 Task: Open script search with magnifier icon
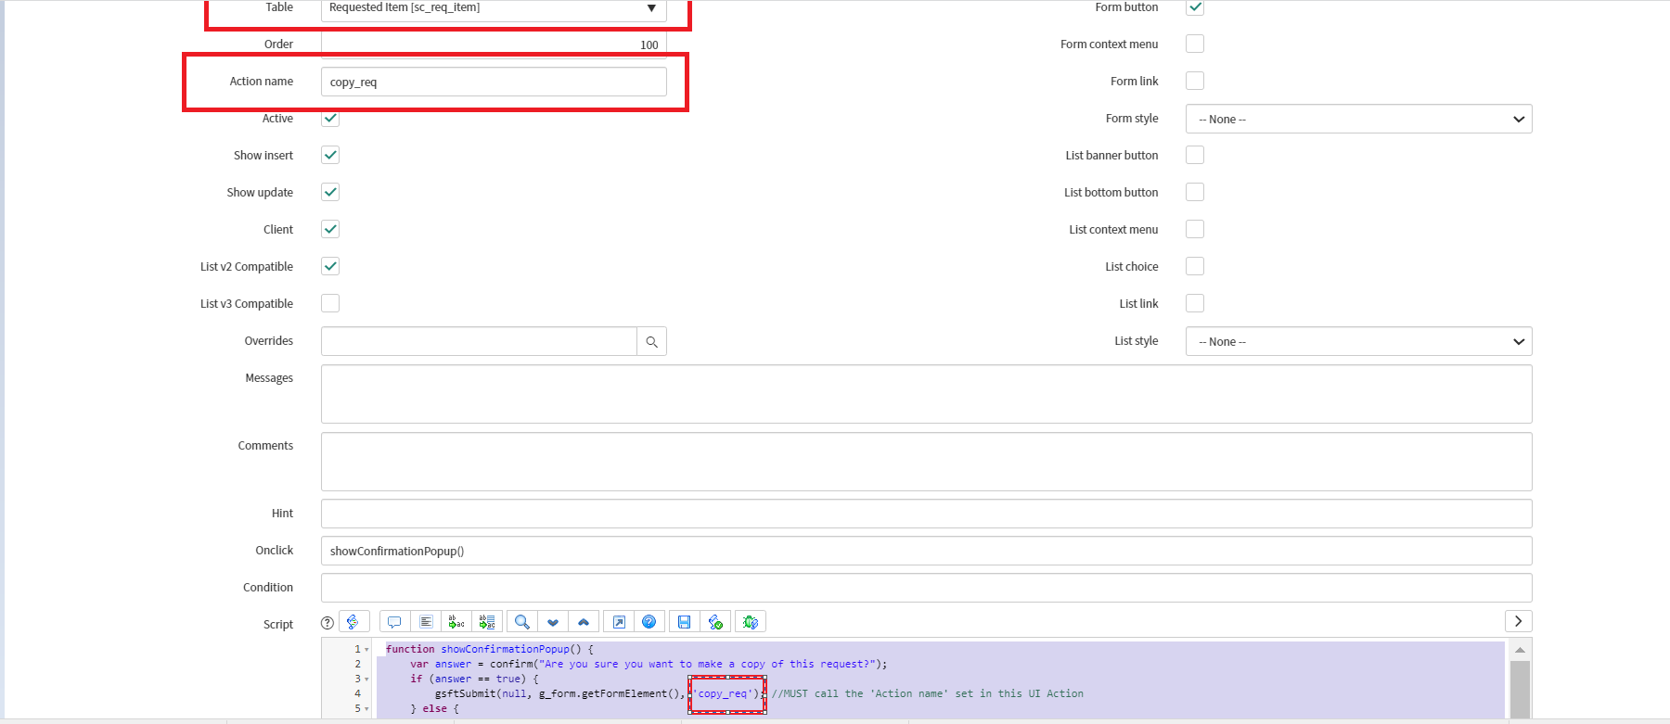click(x=522, y=622)
